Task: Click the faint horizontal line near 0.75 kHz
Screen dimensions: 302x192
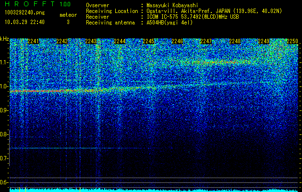Action: click(x=67, y=148)
